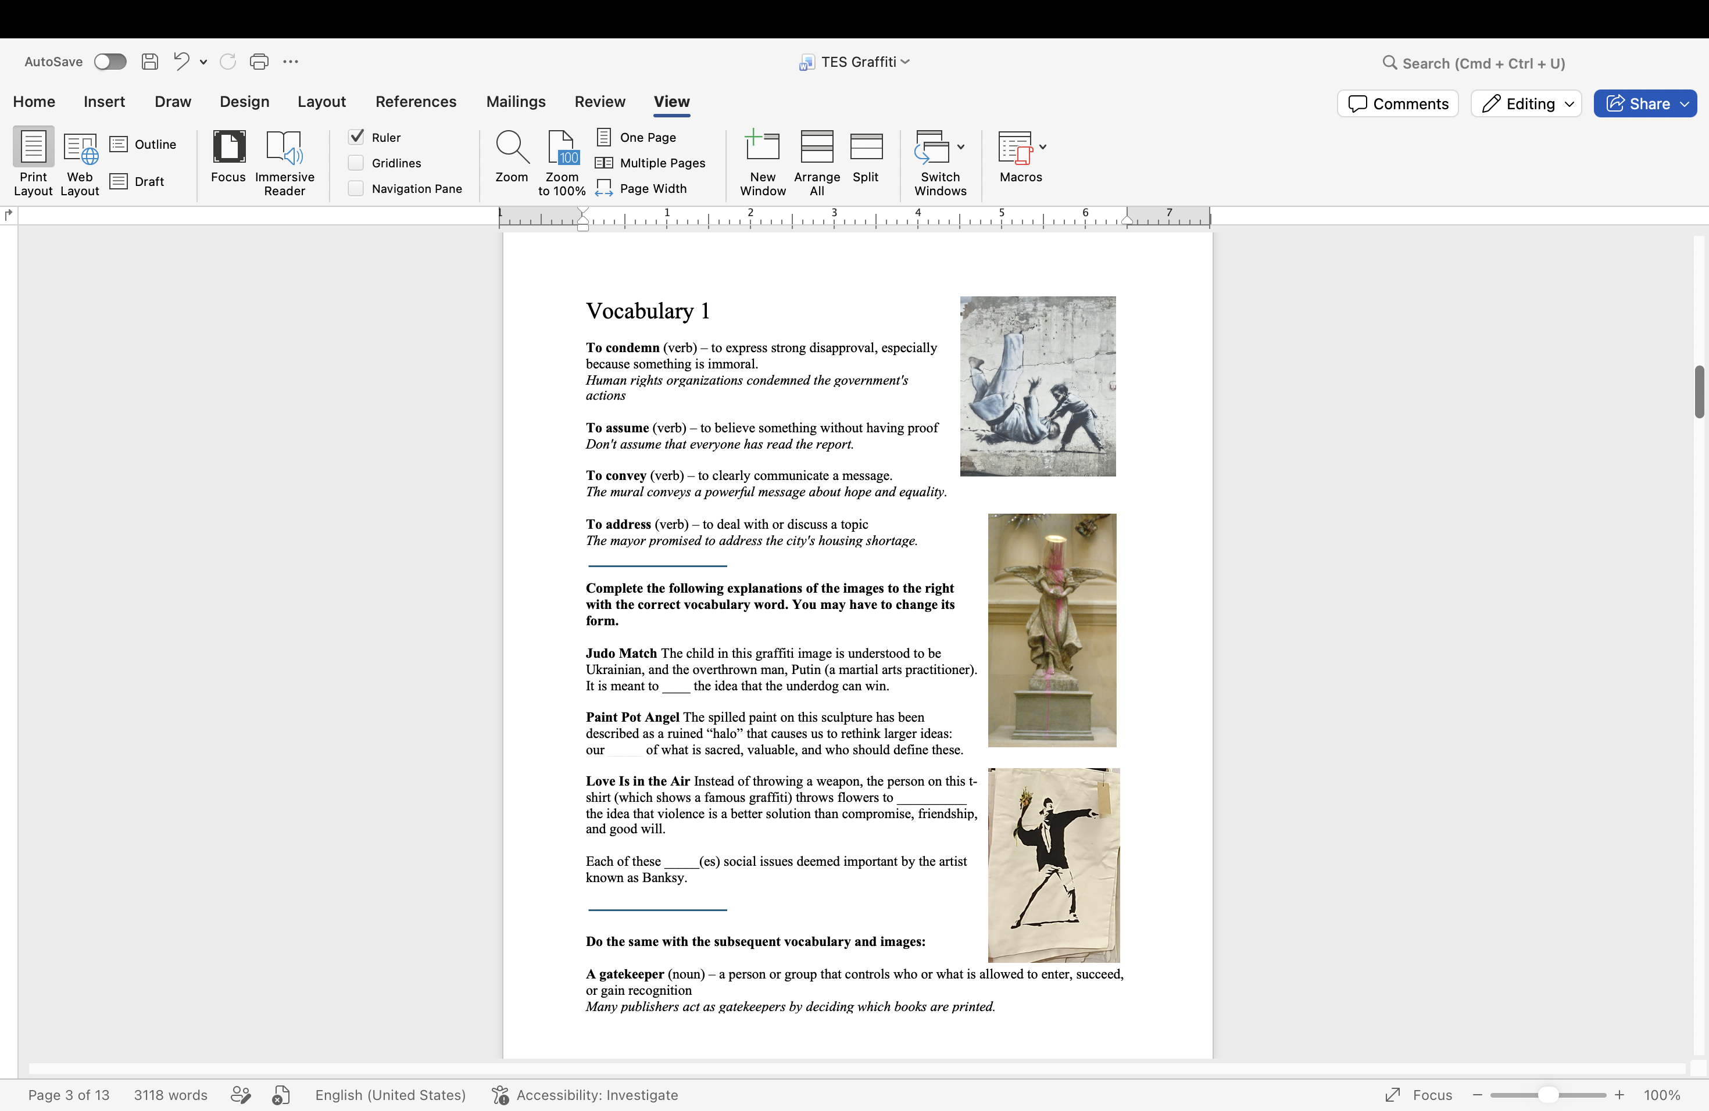
Task: Choose One Page zoom view
Action: 636,137
